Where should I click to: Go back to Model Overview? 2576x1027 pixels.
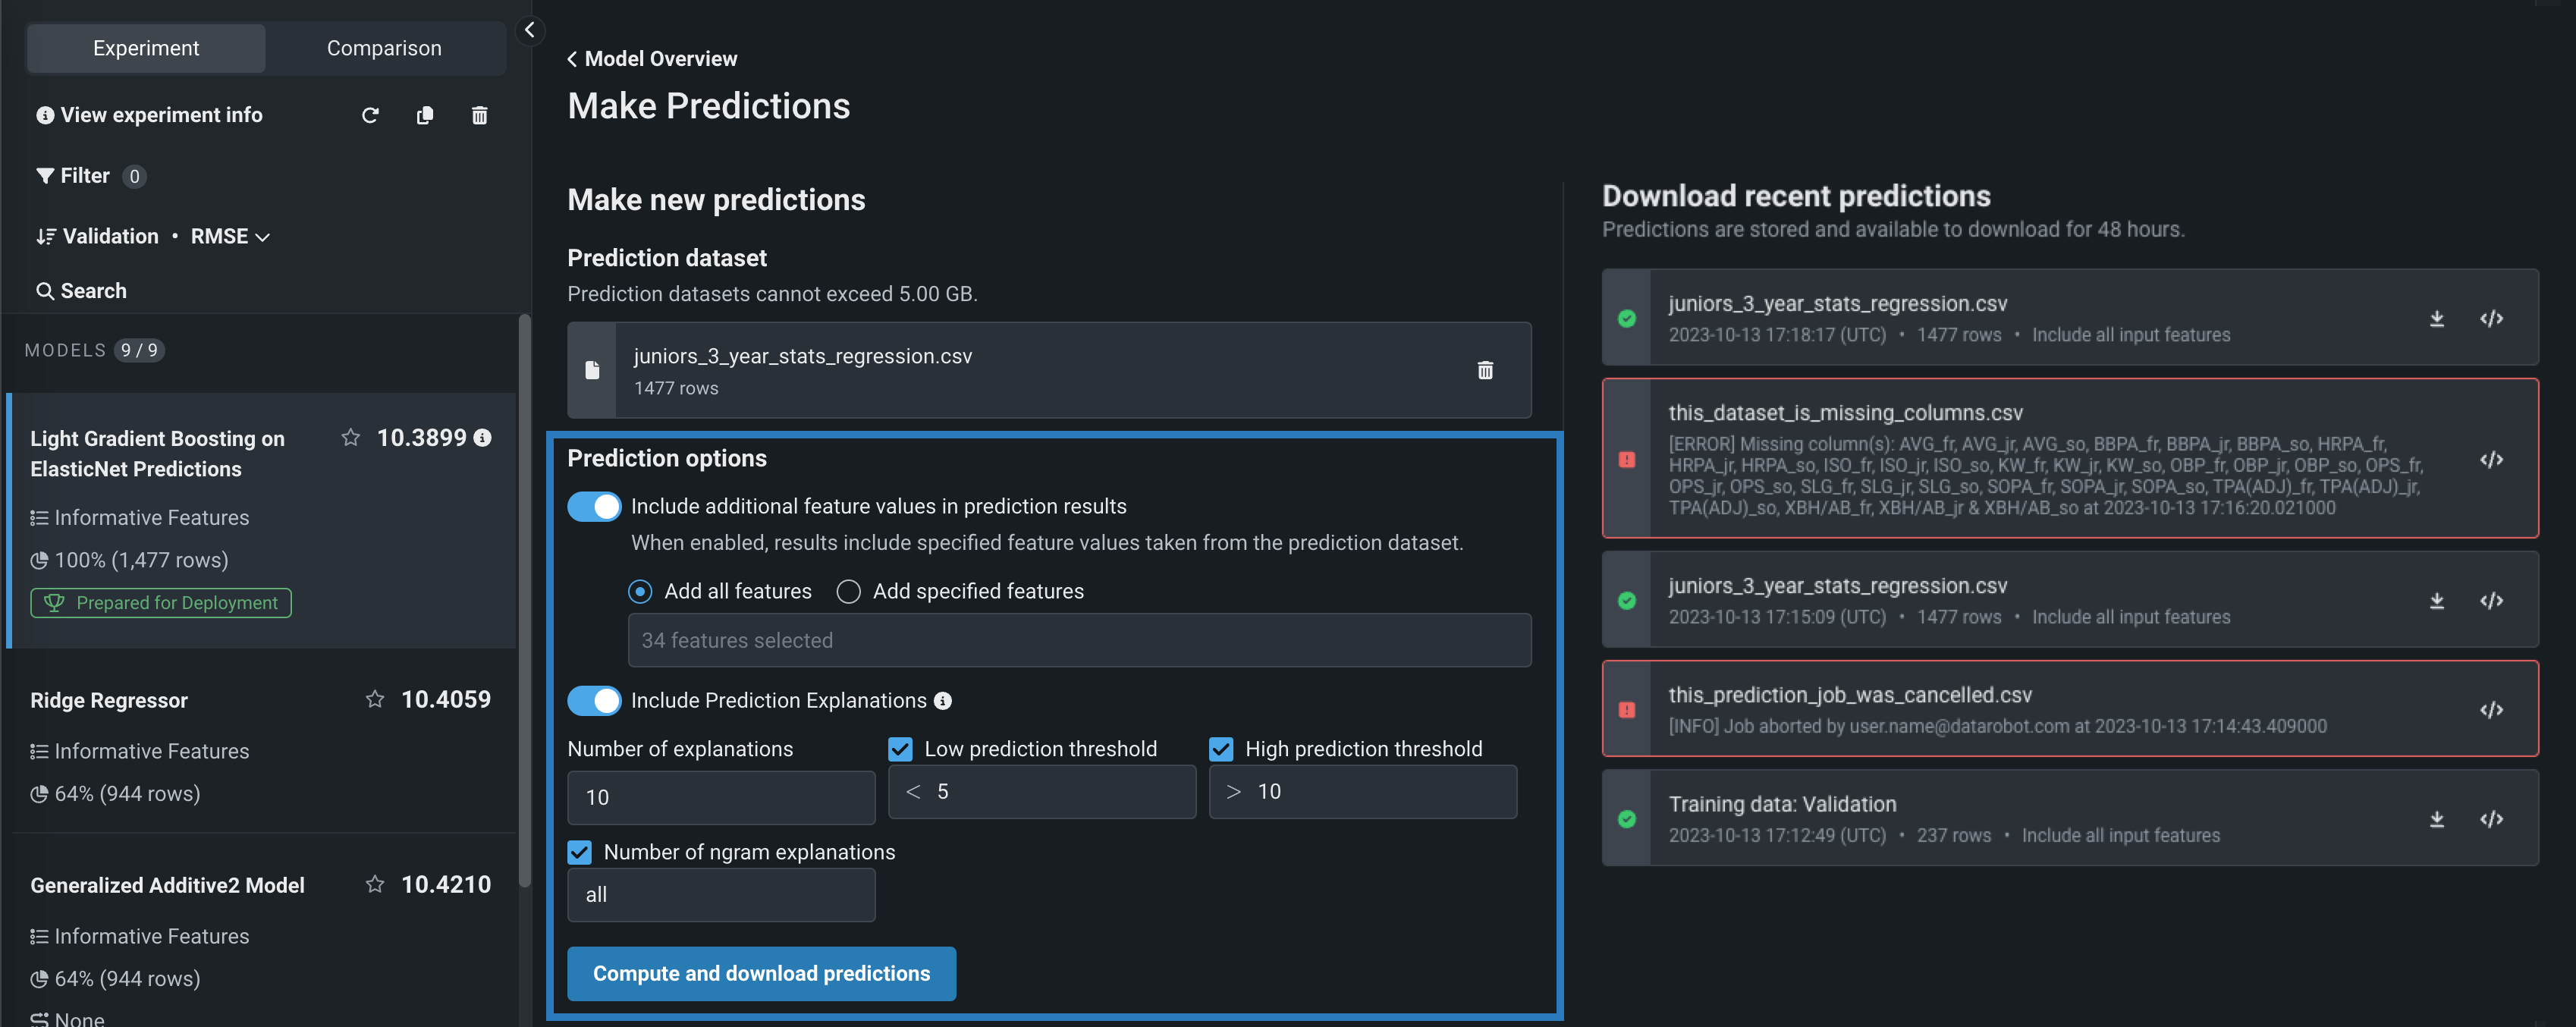pos(652,59)
